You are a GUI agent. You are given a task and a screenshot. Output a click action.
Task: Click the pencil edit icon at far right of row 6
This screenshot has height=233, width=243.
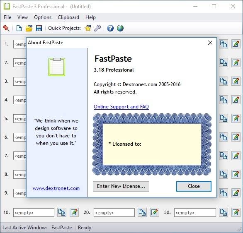pyautogui.click(x=236, y=137)
